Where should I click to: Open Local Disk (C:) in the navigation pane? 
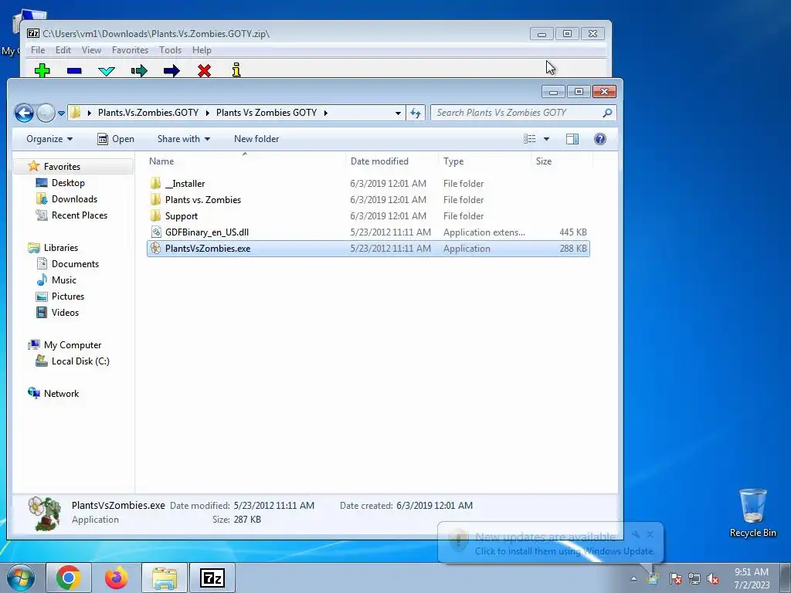click(80, 361)
